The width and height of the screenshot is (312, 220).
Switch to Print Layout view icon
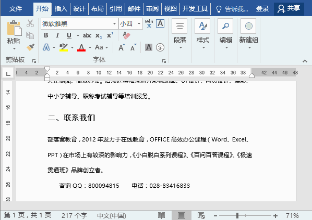[181, 215]
